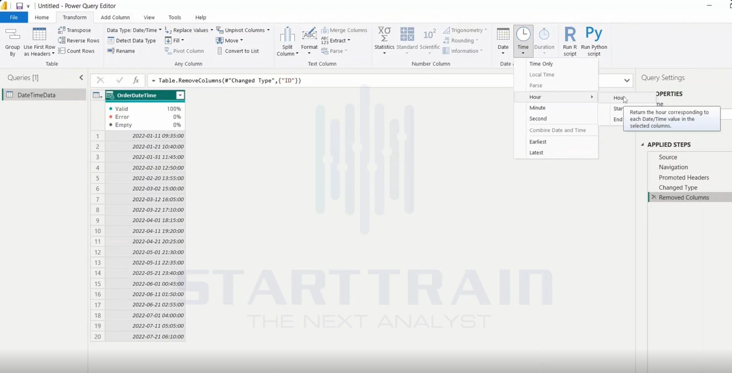Select Minute in the Time menu
732x373 pixels.
tap(556, 108)
